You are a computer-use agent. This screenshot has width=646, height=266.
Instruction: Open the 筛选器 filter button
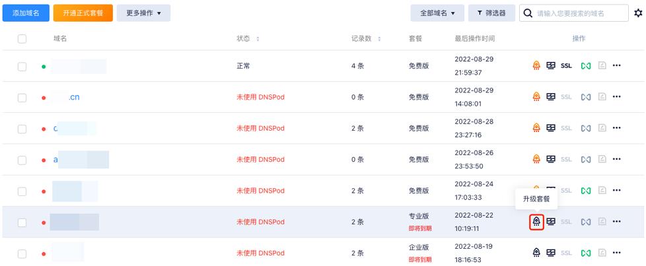[491, 13]
